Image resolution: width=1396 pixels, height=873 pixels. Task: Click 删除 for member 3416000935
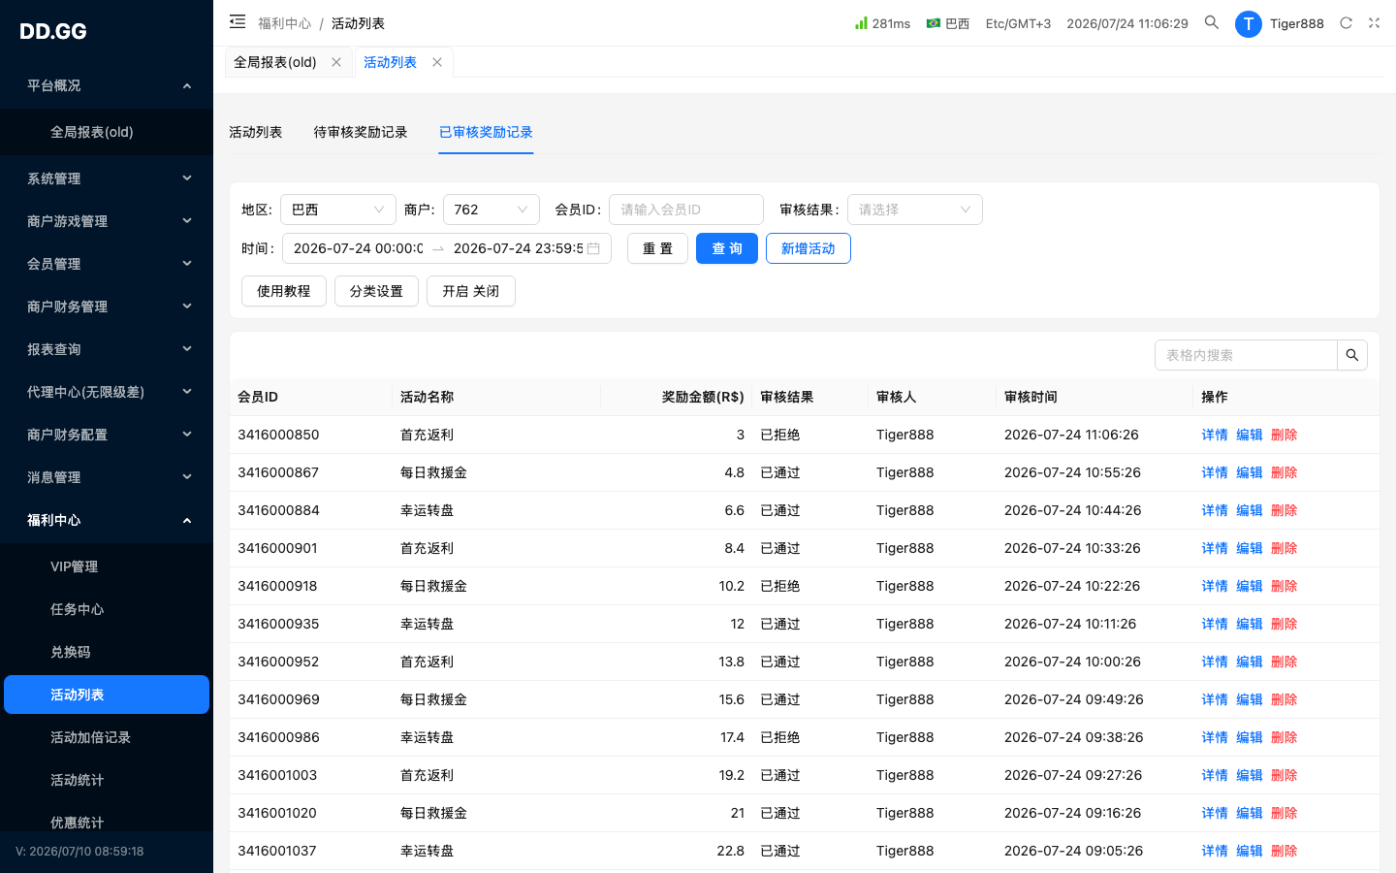[x=1285, y=624]
